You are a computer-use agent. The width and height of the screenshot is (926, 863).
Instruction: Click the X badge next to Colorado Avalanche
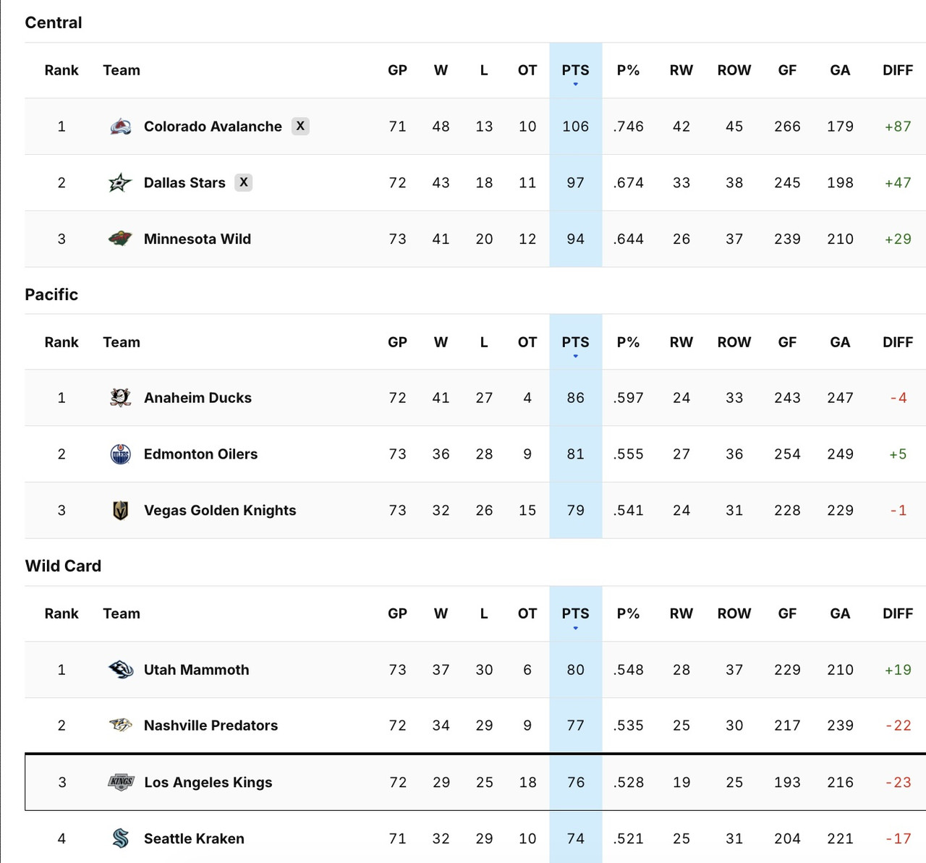[x=300, y=126]
